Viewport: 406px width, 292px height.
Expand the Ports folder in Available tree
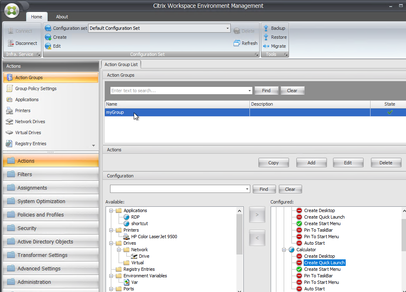111,289
